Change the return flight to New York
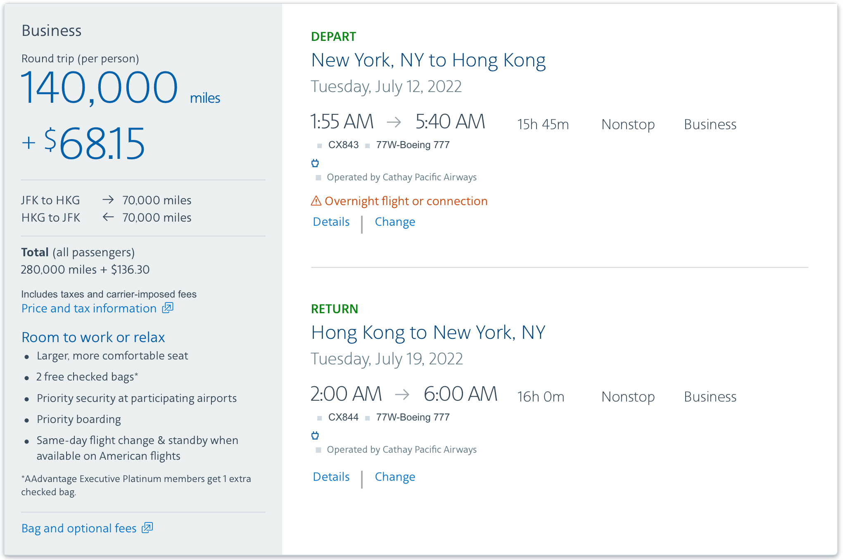This screenshot has width=843, height=560. 395,477
